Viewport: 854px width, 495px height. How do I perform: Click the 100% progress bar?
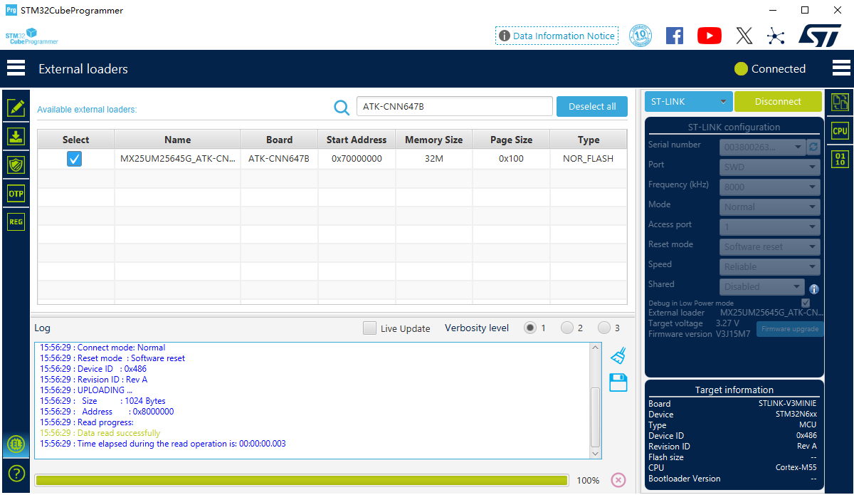(301, 481)
